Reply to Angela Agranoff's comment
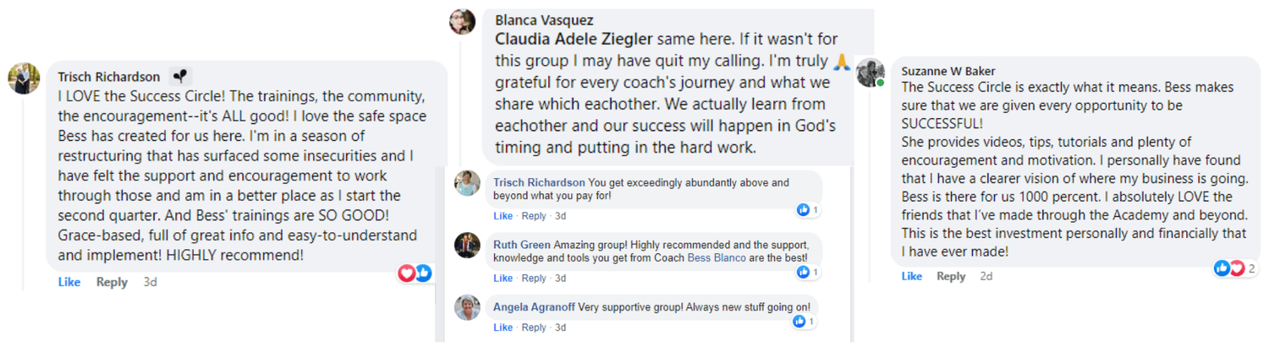 coord(534,328)
